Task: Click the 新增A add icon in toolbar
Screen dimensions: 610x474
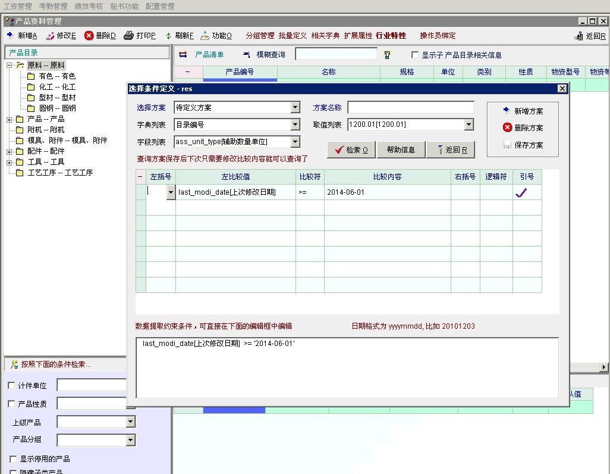Action: click(10, 36)
